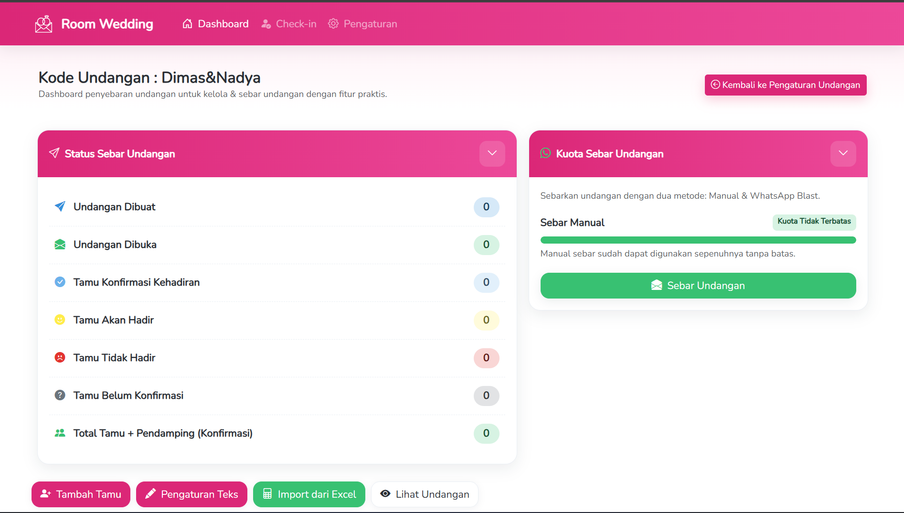Click the Sebar Manual green progress bar

(698, 240)
